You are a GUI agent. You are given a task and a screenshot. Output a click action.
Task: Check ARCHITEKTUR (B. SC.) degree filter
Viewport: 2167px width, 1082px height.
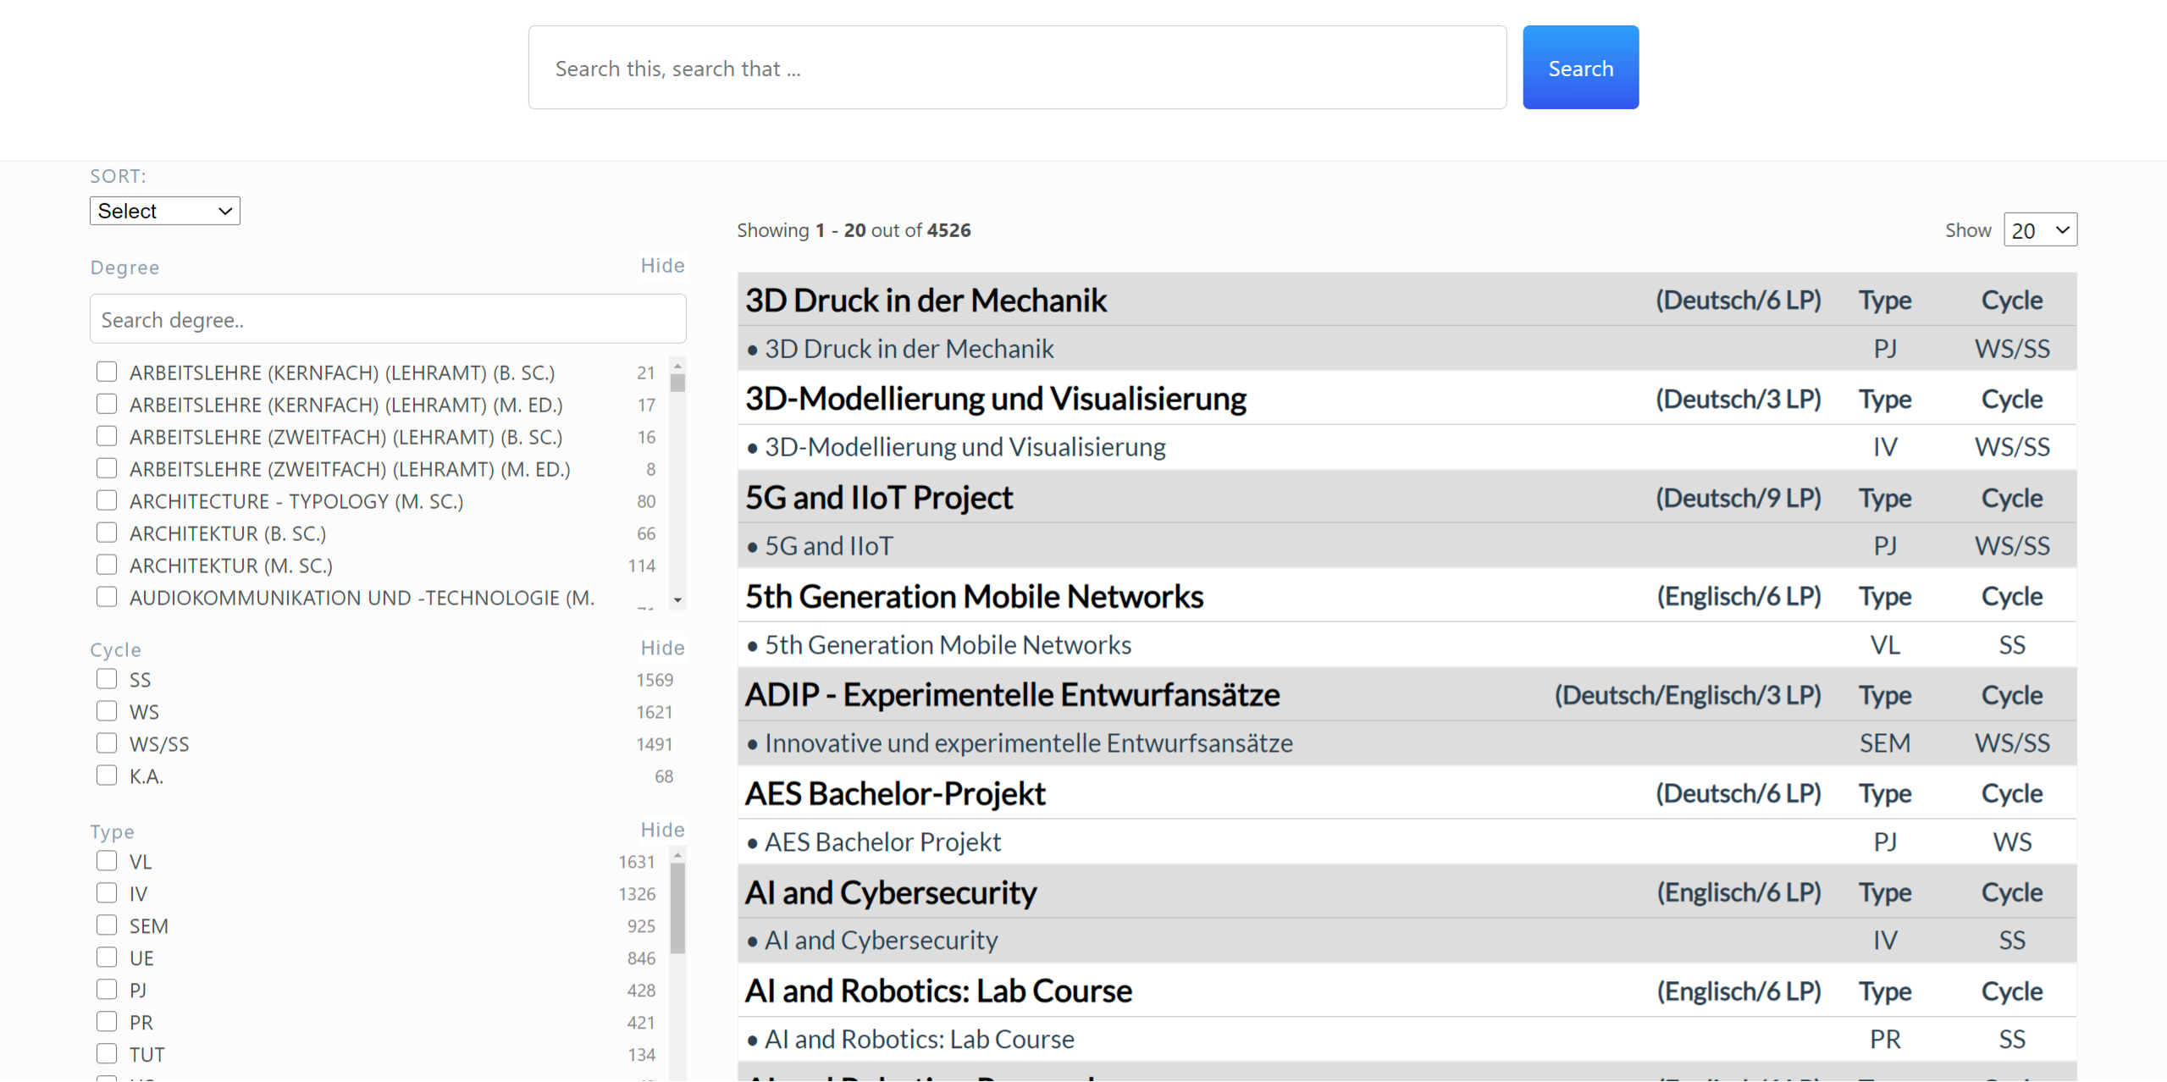[x=107, y=533]
